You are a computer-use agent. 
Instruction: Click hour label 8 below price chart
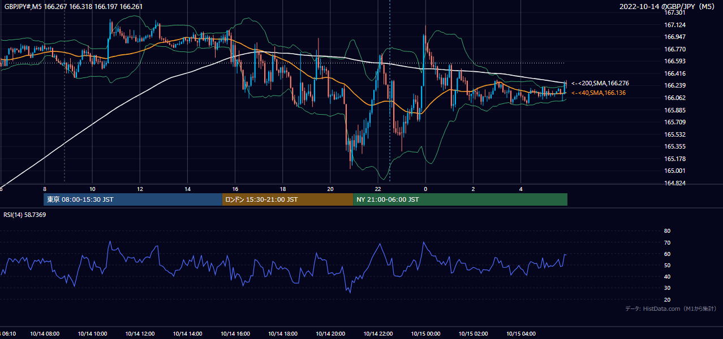click(x=44, y=189)
